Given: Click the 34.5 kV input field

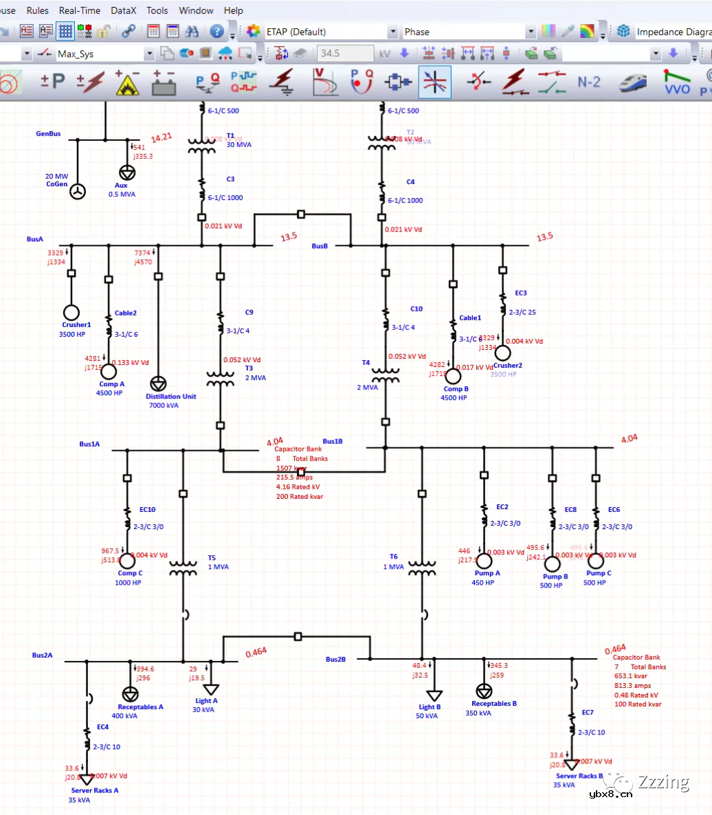Looking at the screenshot, I should click(345, 54).
